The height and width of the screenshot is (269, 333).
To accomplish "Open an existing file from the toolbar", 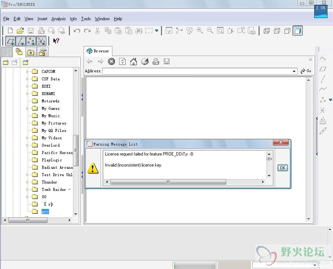I will 20,31.
